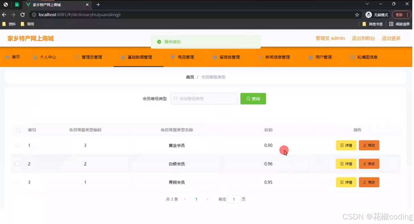Click 修改 for 黄金会员

point(369,145)
